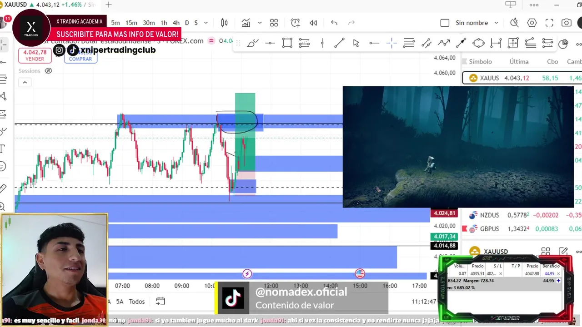Select the parallel channel tool
Screen dimensions: 582x327
[x=426, y=43]
